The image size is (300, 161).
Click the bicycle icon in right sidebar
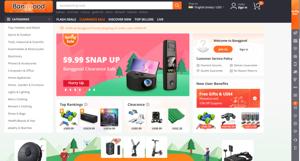295,72
